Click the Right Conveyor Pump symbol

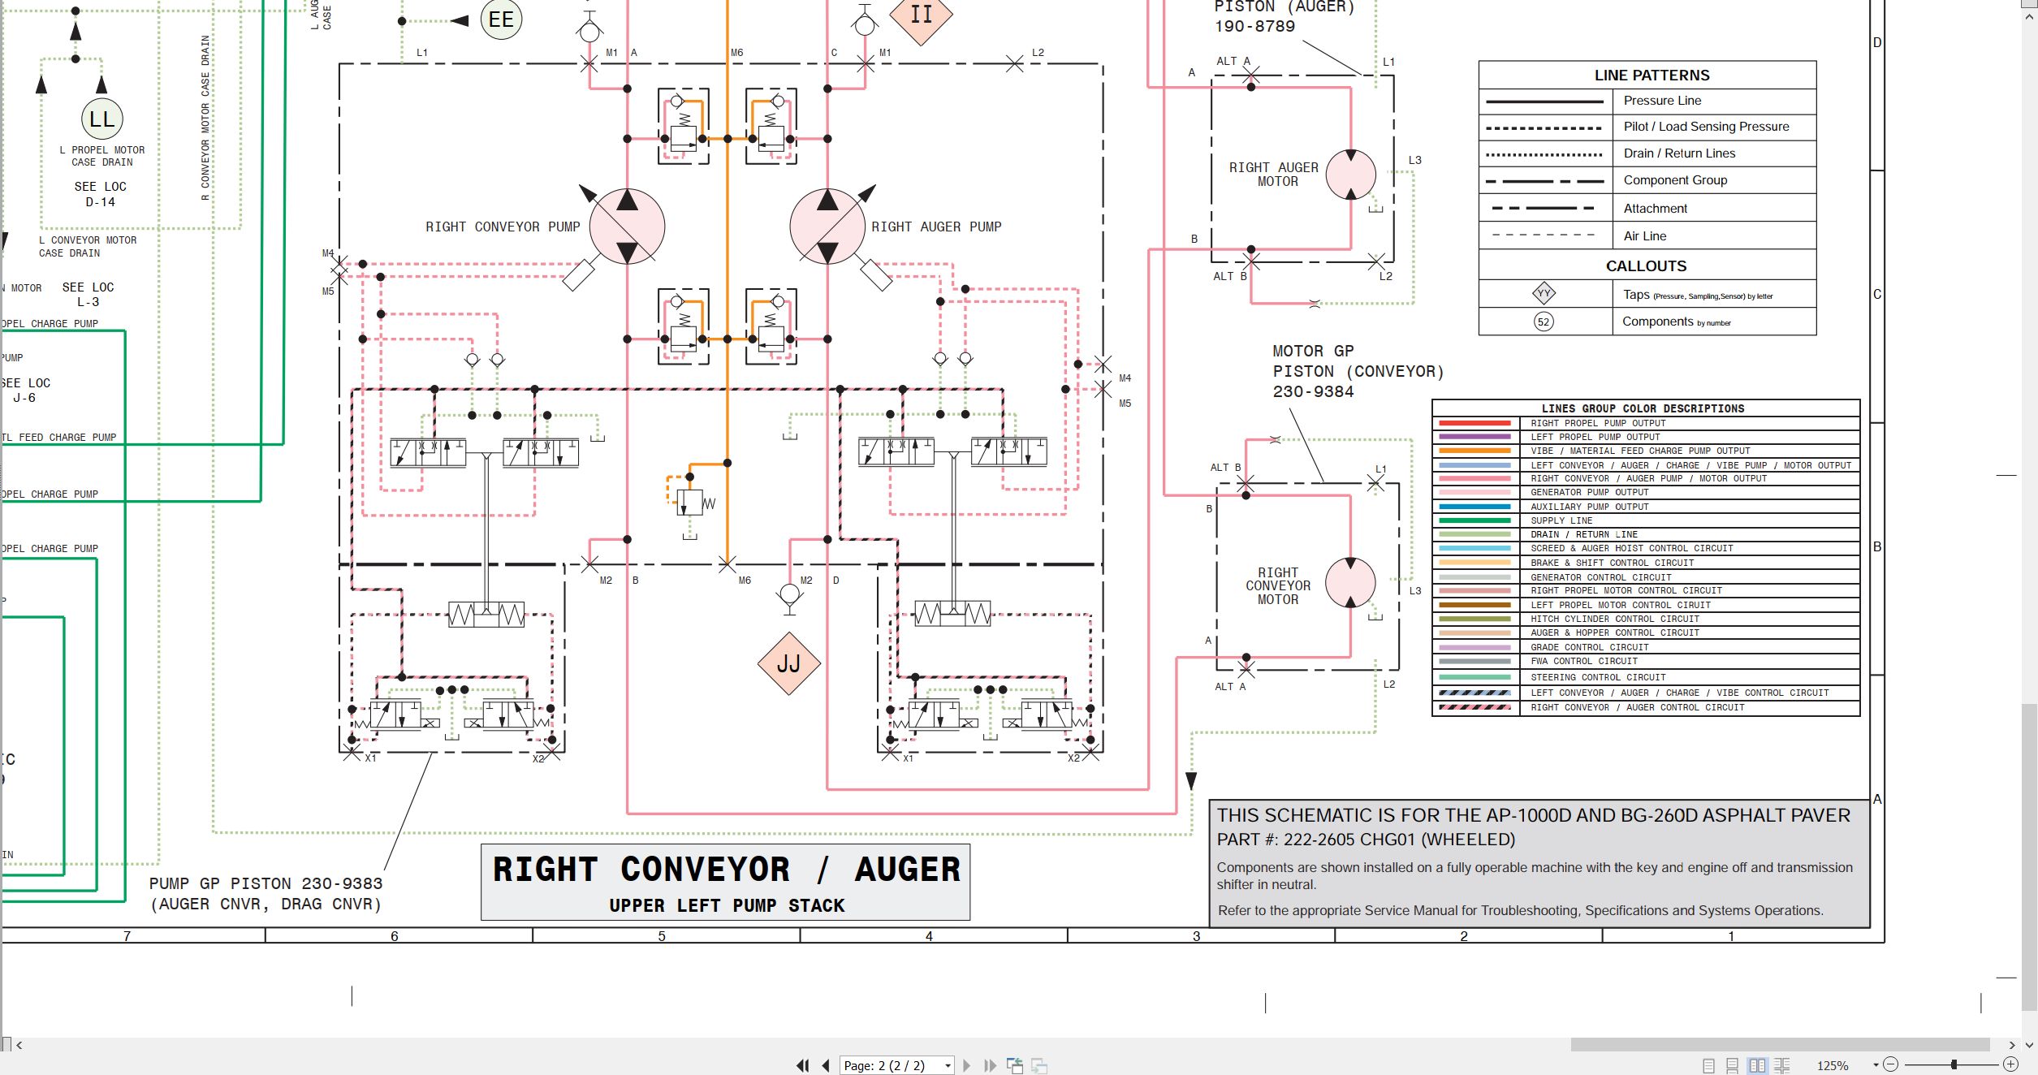627,227
